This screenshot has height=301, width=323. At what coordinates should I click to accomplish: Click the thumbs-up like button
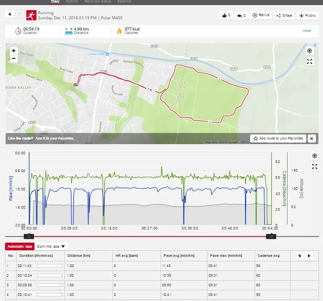pyautogui.click(x=226, y=15)
